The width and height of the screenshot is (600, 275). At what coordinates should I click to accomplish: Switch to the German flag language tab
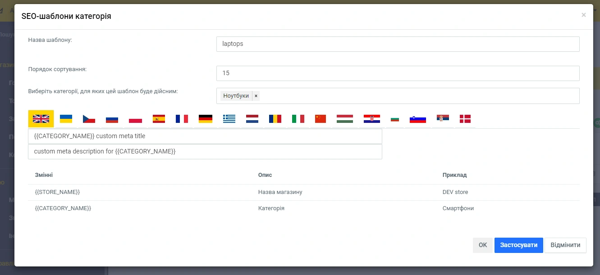206,119
